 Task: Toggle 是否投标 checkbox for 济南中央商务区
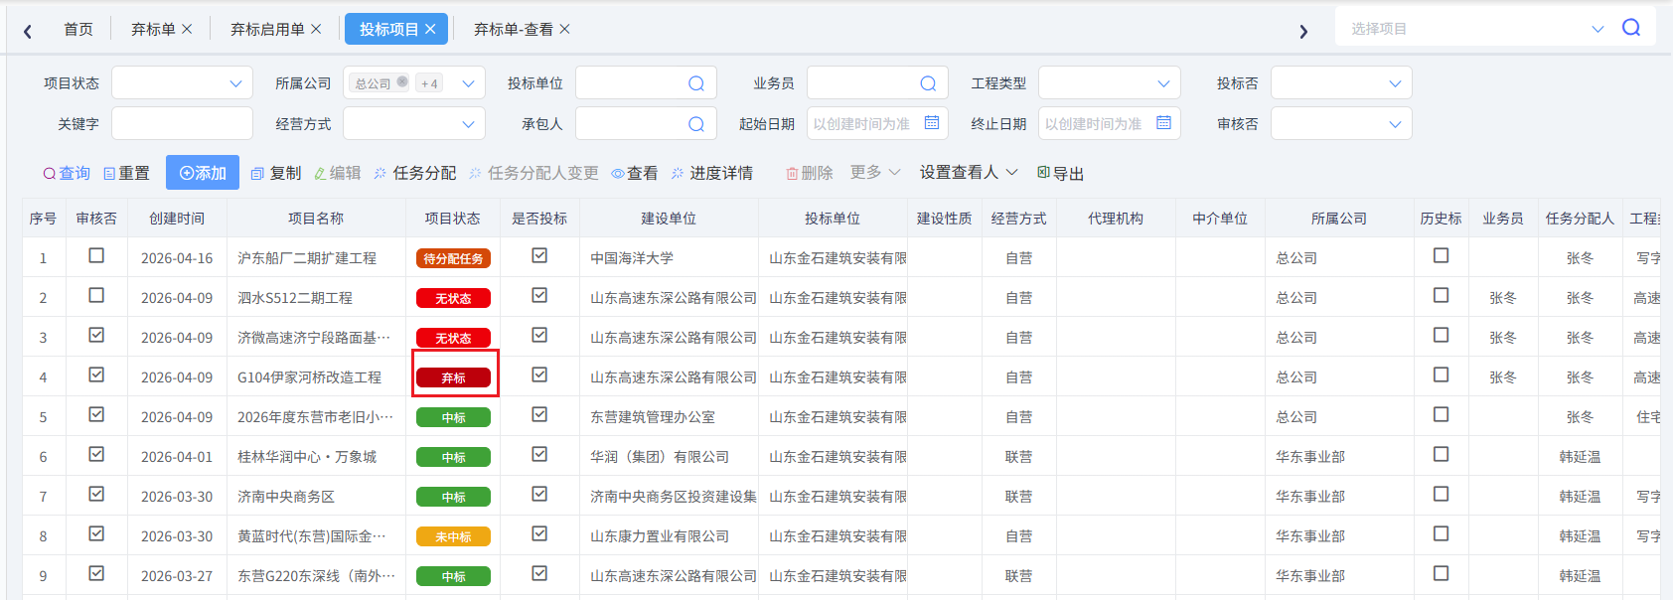(539, 495)
